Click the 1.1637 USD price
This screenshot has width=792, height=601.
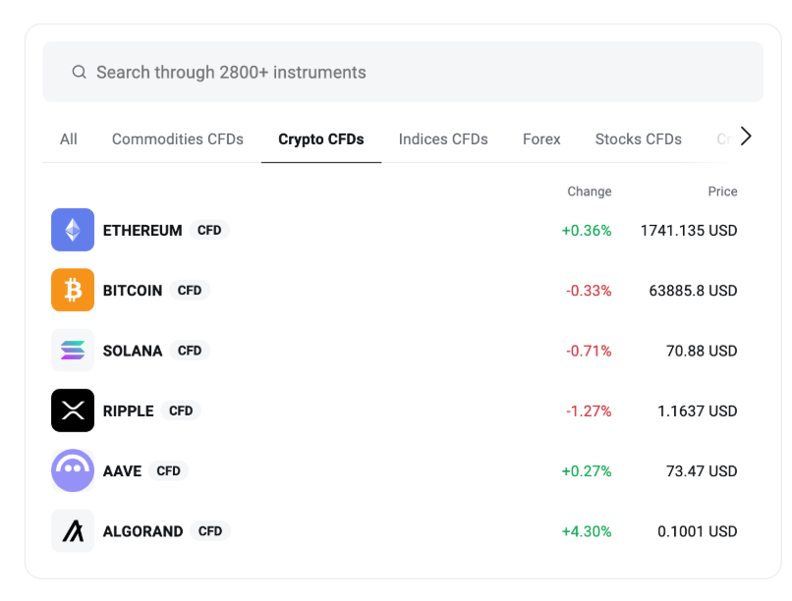coord(697,410)
